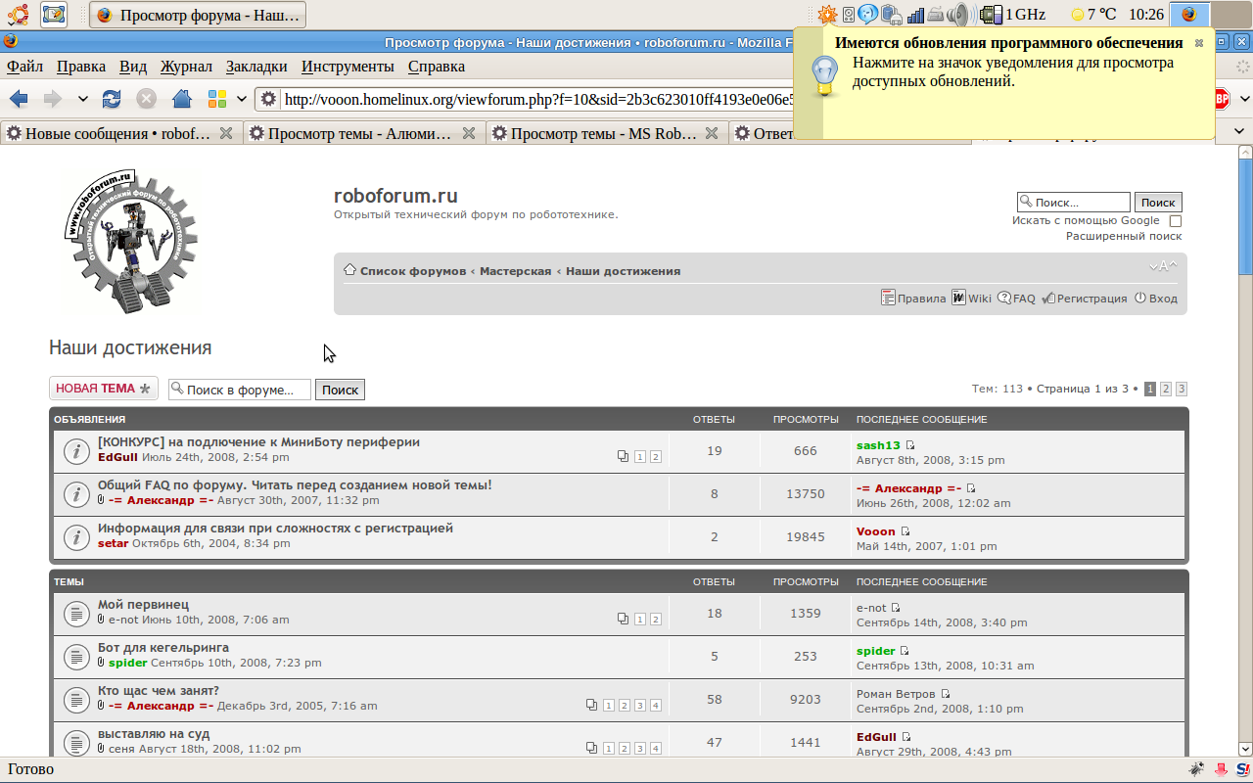Click the forum home icon before Список форумов

tap(349, 270)
